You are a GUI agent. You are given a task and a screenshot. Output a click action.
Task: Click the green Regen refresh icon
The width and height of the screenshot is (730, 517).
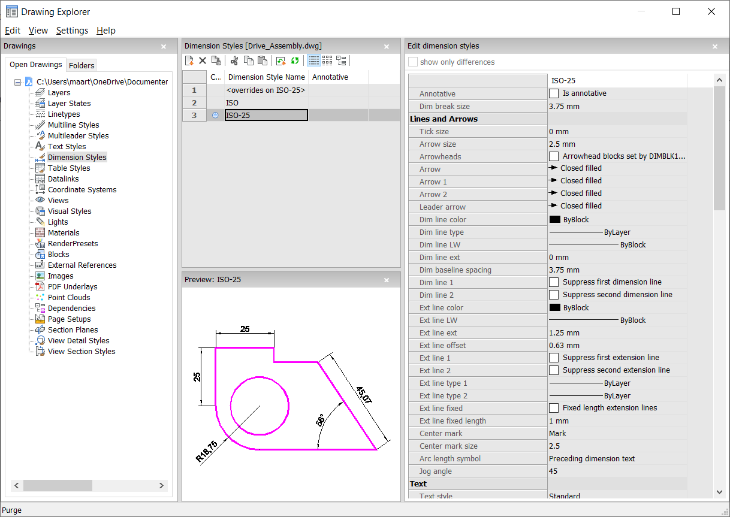pyautogui.click(x=295, y=61)
